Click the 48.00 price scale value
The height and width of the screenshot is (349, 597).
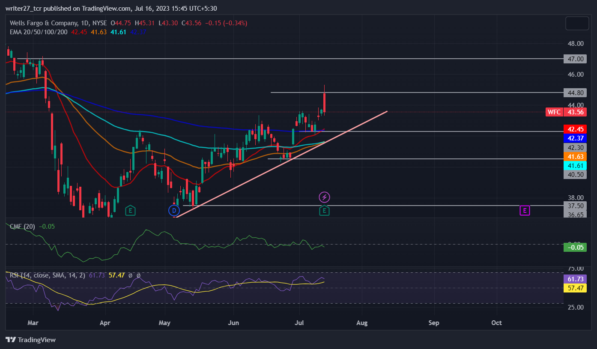[x=575, y=44]
